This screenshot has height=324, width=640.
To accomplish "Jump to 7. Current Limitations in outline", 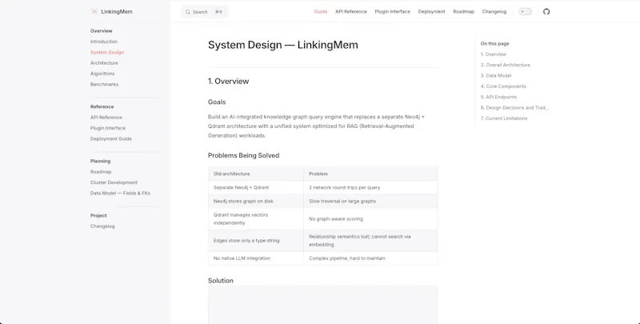I will (504, 118).
